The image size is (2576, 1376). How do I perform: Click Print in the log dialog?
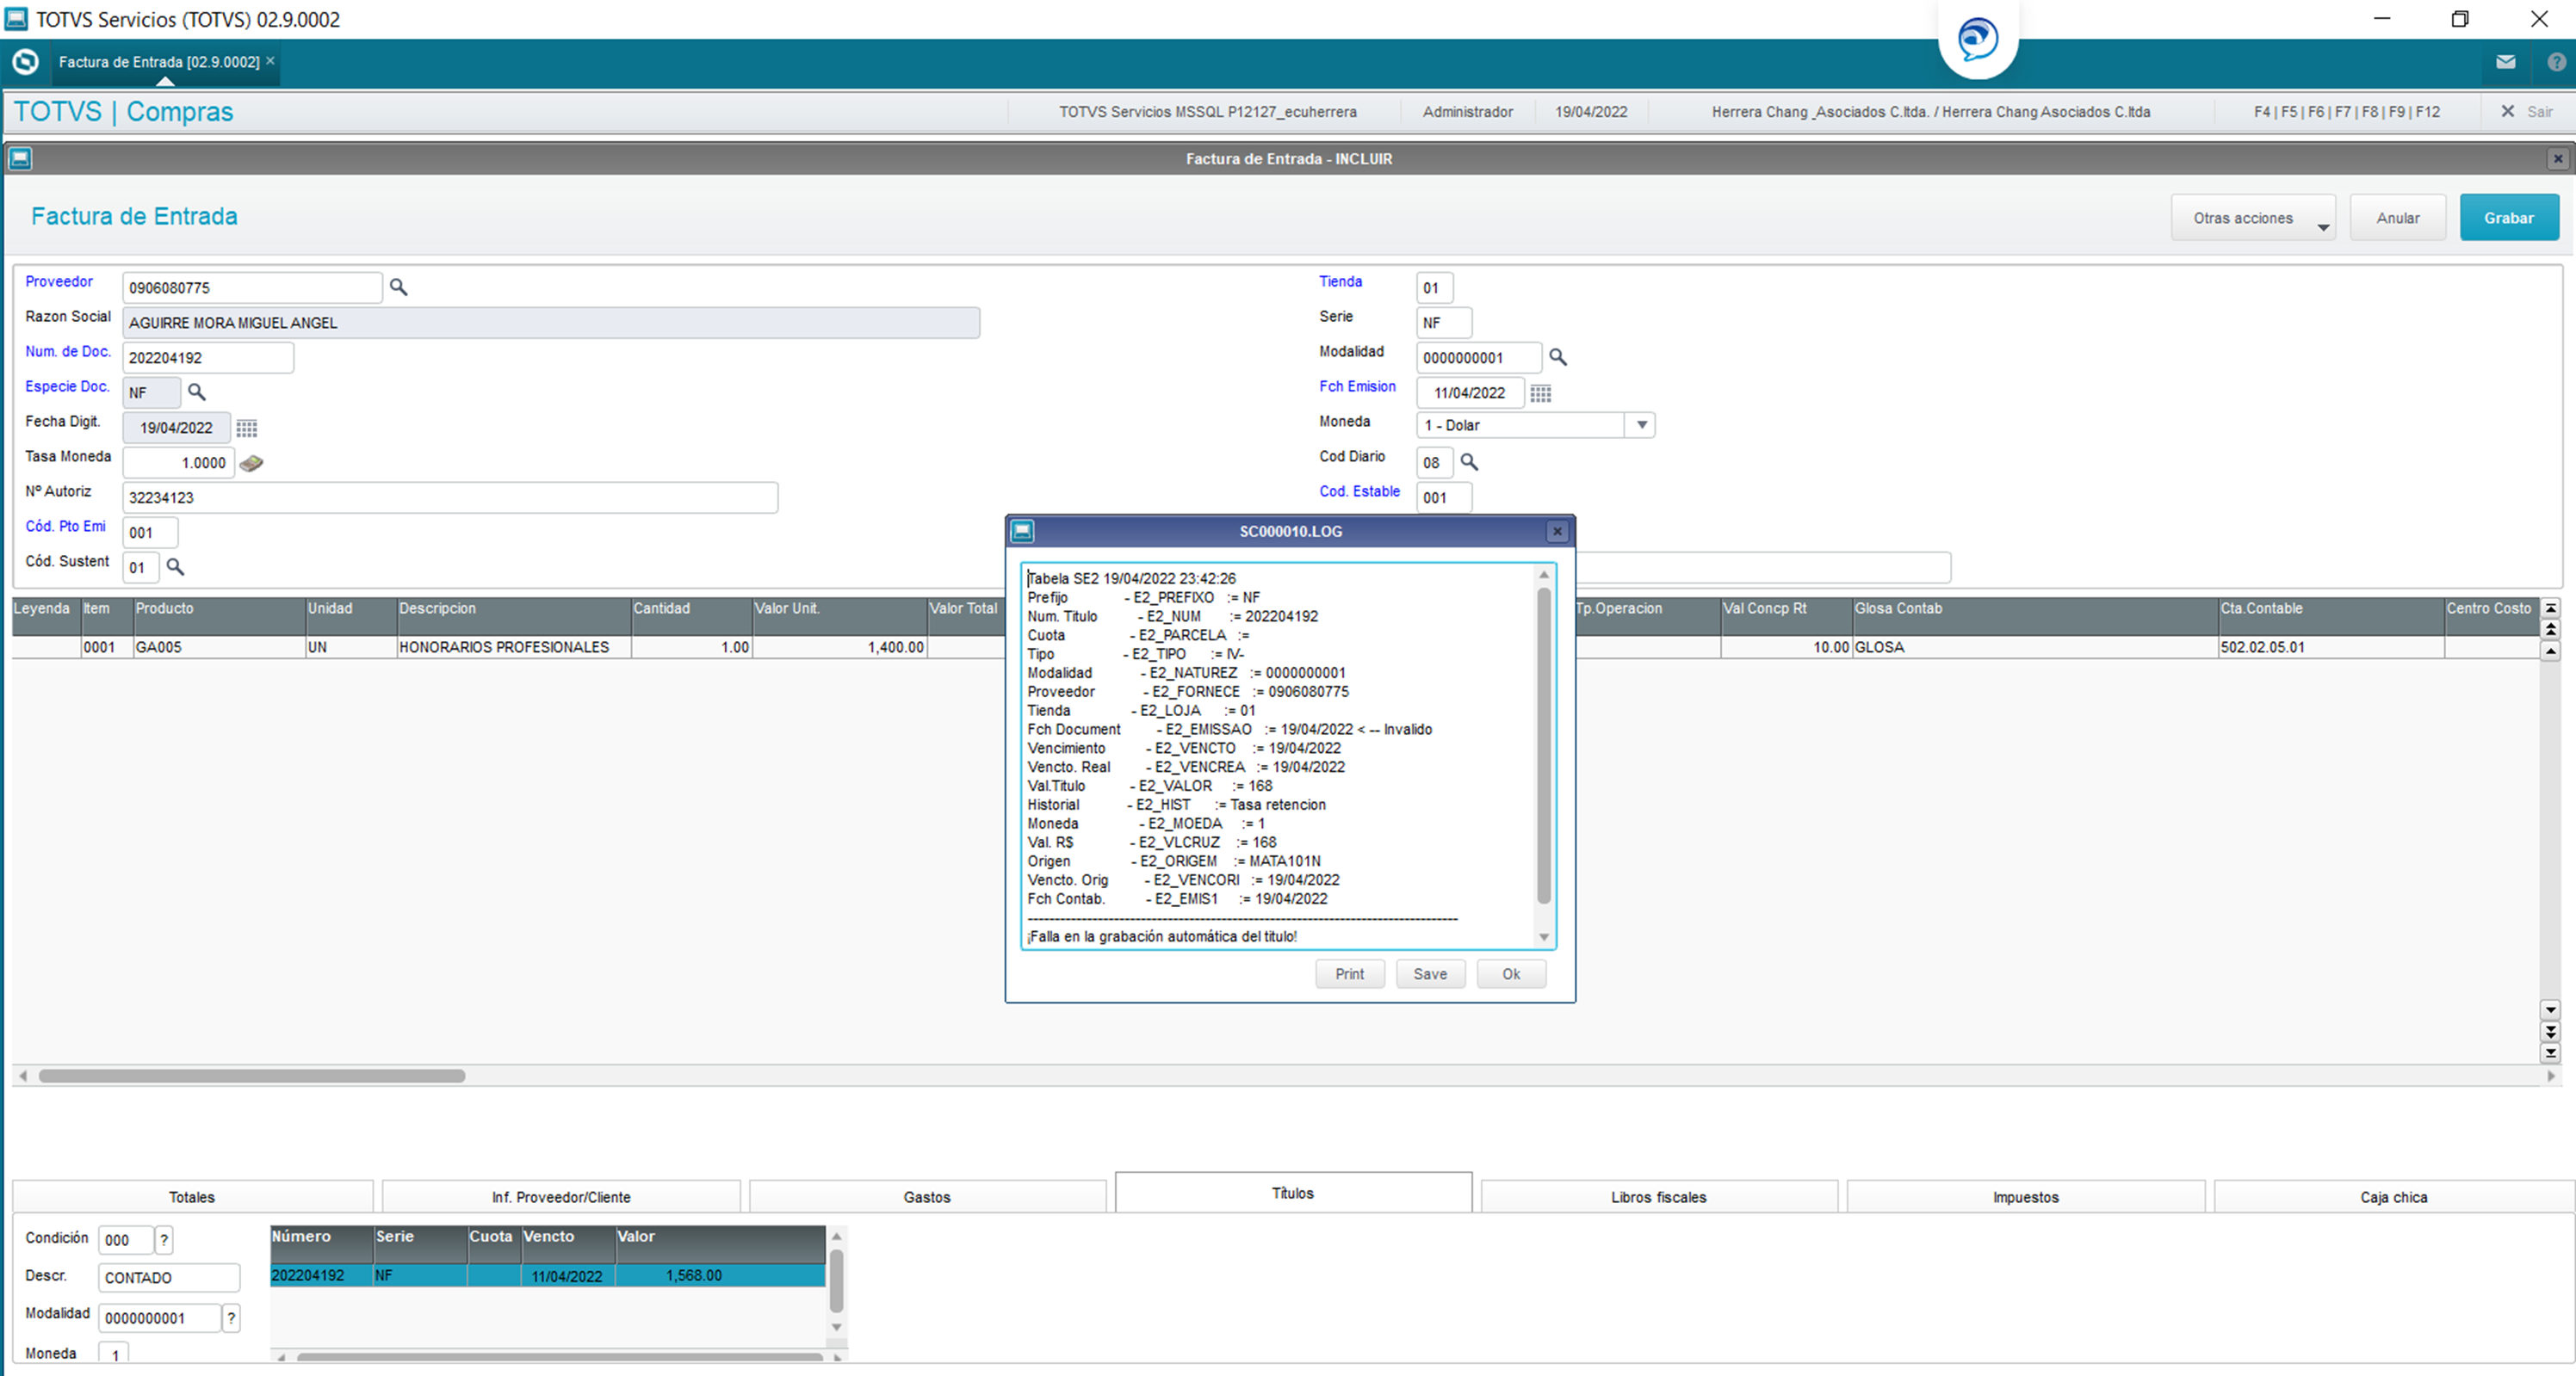1349,974
